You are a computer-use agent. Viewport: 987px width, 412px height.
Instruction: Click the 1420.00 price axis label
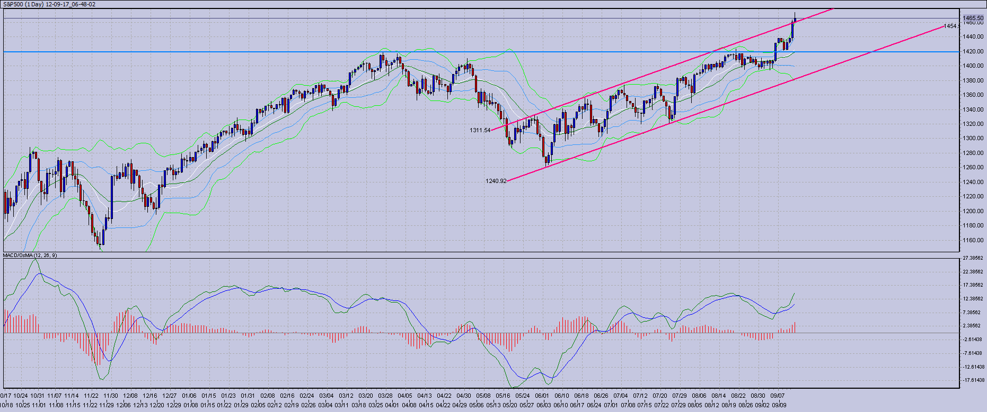click(x=973, y=52)
